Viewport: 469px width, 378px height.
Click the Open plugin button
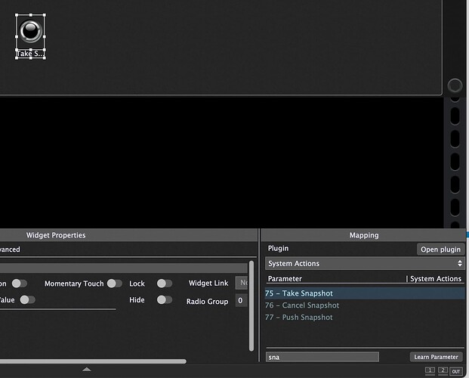click(x=440, y=249)
